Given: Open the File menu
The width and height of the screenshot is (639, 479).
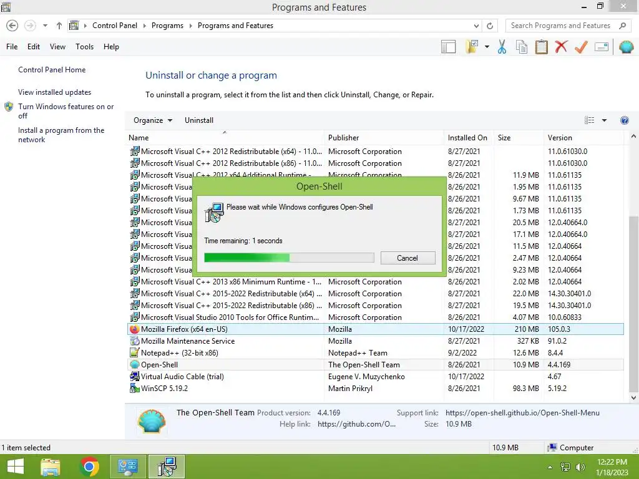Looking at the screenshot, I should [x=12, y=47].
